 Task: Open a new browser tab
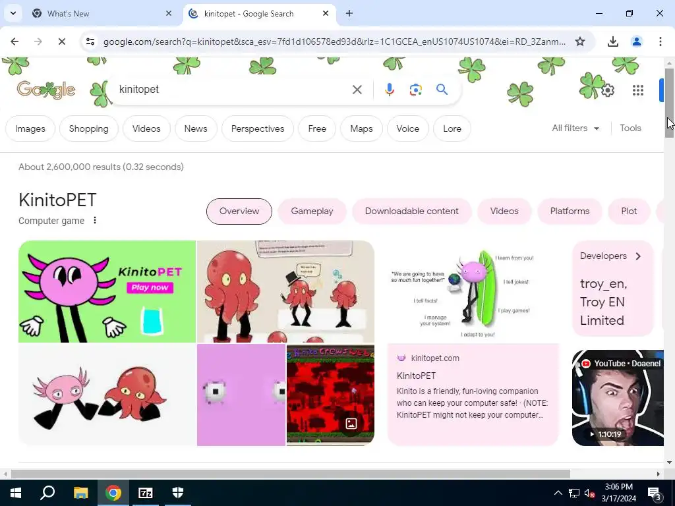(x=349, y=13)
